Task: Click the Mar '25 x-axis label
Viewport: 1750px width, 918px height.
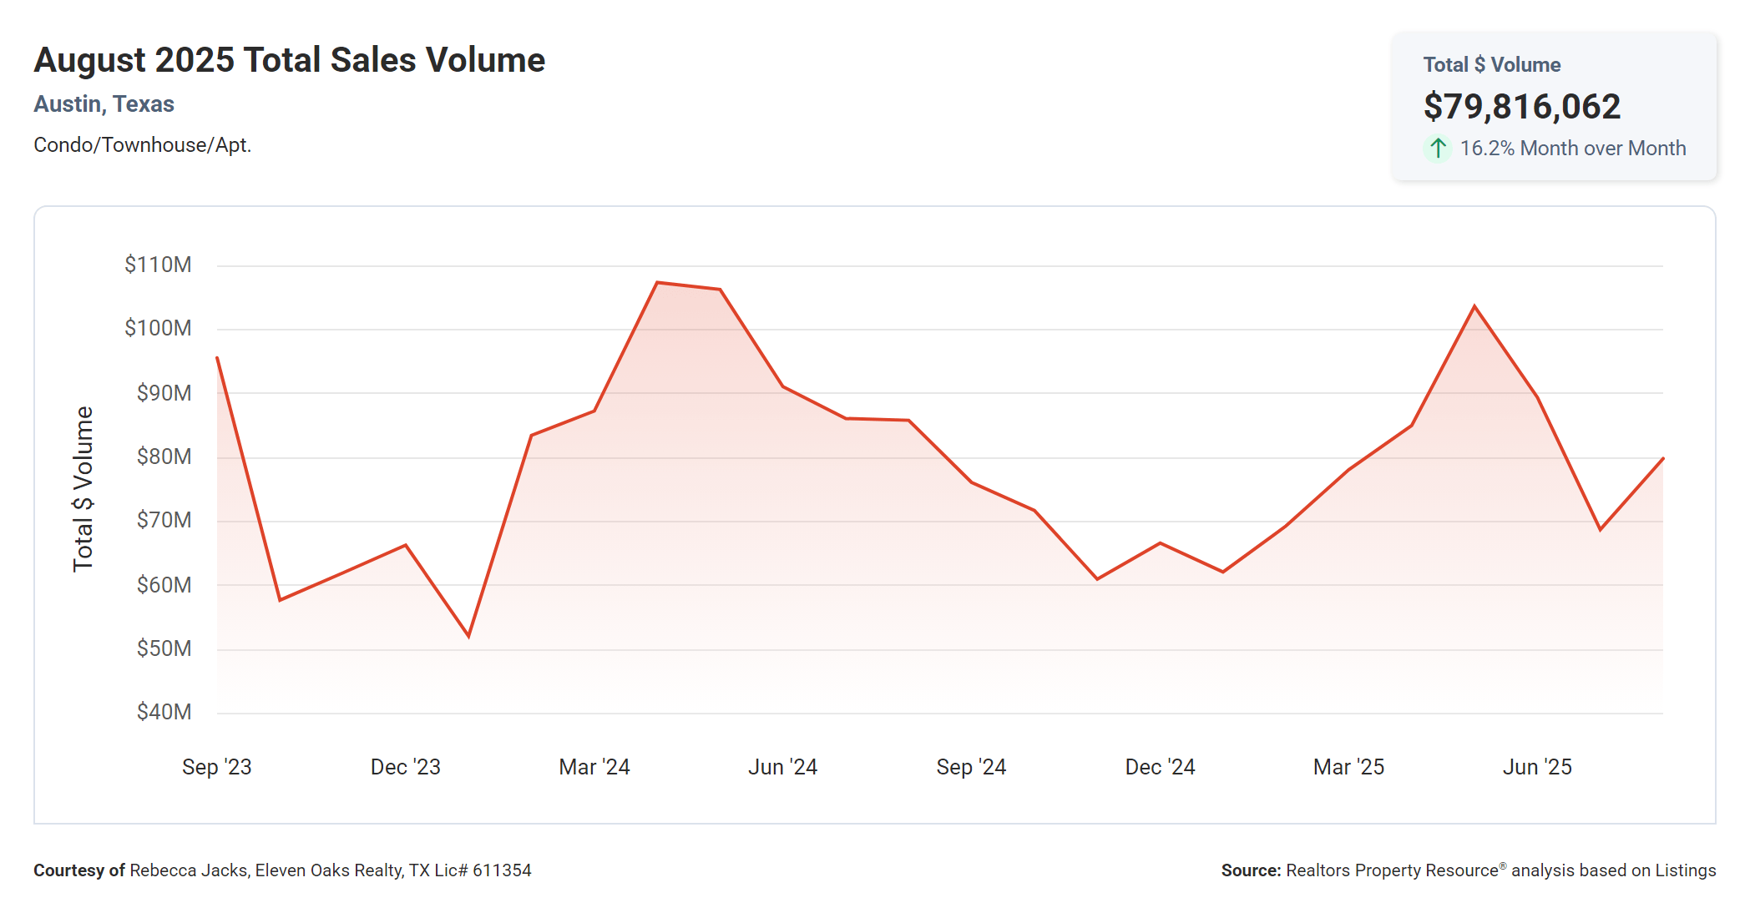Action: 1348,767
